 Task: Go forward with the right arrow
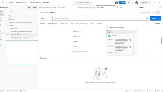coord(6,3)
